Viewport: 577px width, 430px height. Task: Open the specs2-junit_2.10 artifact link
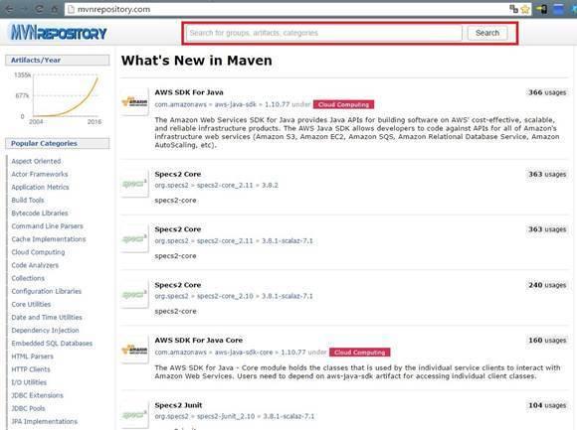pos(226,416)
